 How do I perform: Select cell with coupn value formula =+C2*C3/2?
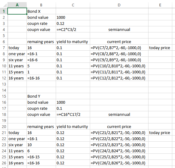[x=73, y=30]
